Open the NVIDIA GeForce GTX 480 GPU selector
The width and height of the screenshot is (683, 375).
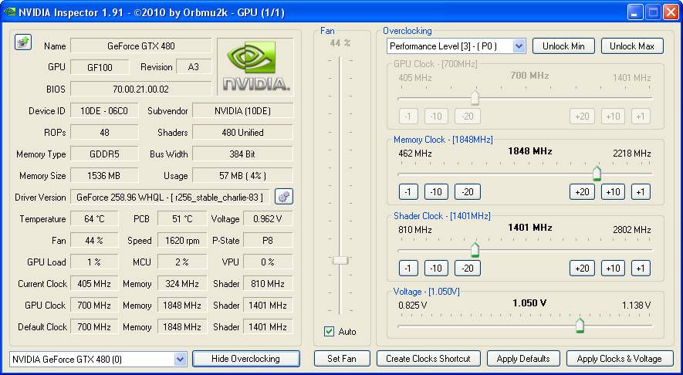[98, 360]
